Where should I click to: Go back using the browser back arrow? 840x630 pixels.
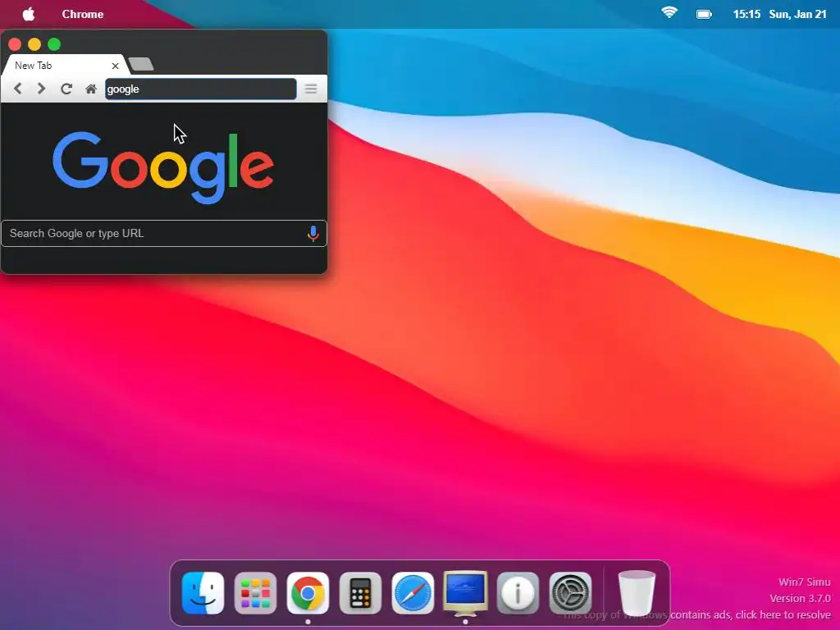pyautogui.click(x=18, y=89)
